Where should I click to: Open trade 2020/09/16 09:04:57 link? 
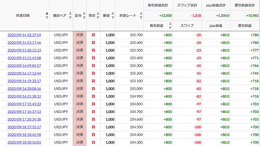(x=24, y=66)
